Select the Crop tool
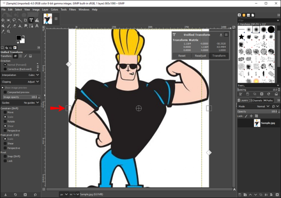 tap(25, 20)
